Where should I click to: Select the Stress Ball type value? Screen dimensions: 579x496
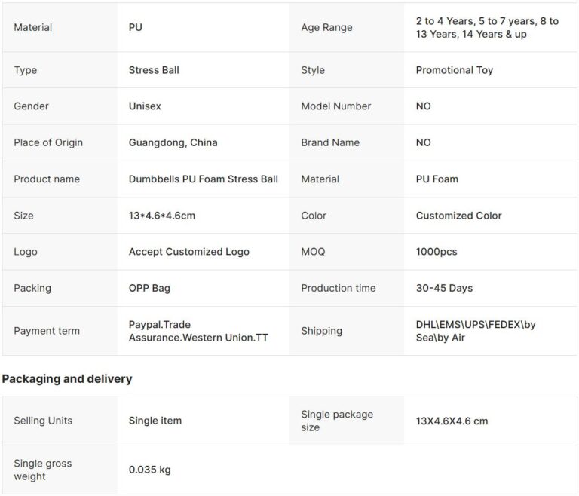[x=154, y=70]
